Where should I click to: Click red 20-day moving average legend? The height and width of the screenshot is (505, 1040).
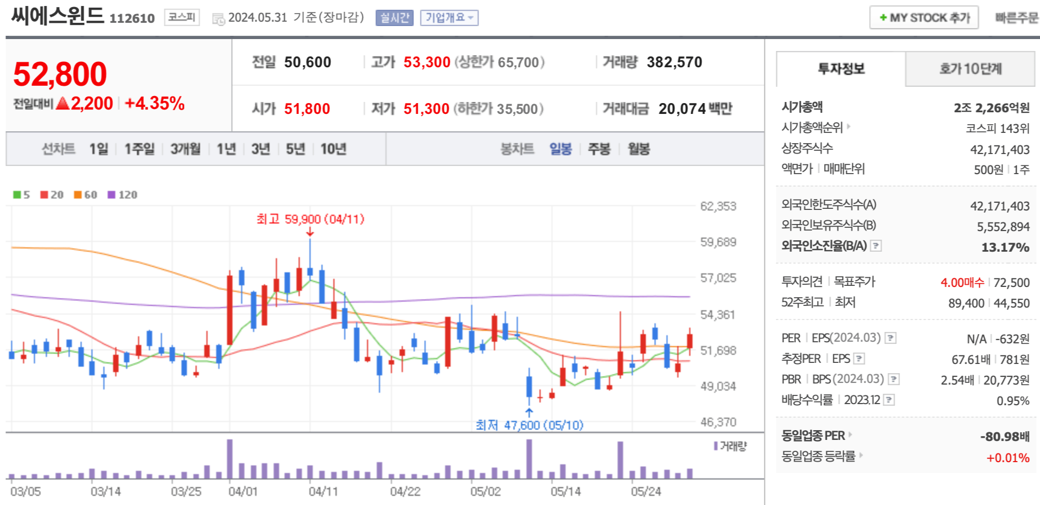click(x=52, y=195)
